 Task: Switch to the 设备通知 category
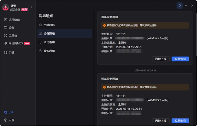click(x=49, y=33)
